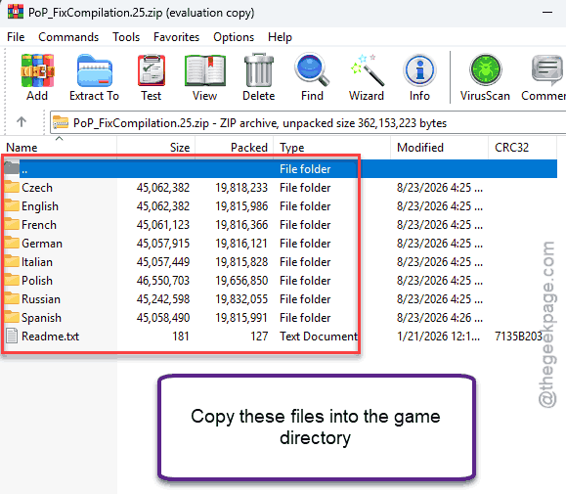The image size is (566, 494).
Task: Open the Tools menu
Action: pyautogui.click(x=126, y=37)
